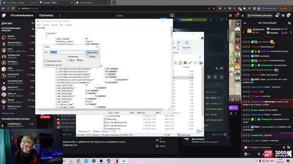Viewport: 293px width, 164px height.
Task: Select prac_cfg_default_pool.cfg in Explorer
Action: pyautogui.click(x=116, y=123)
